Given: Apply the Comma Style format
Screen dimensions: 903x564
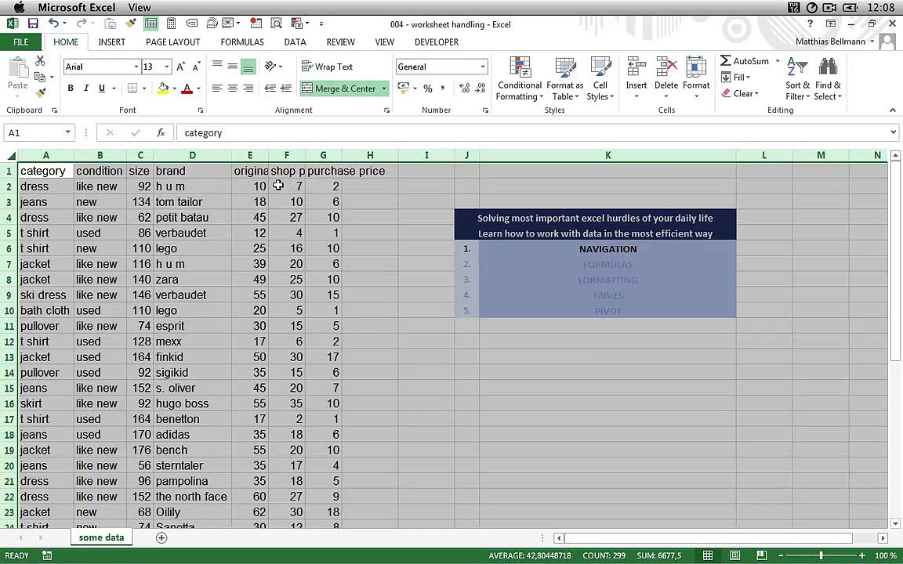Looking at the screenshot, I should (x=442, y=88).
